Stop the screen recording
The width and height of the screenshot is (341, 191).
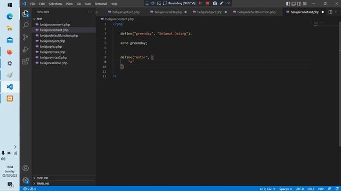coord(207,3)
